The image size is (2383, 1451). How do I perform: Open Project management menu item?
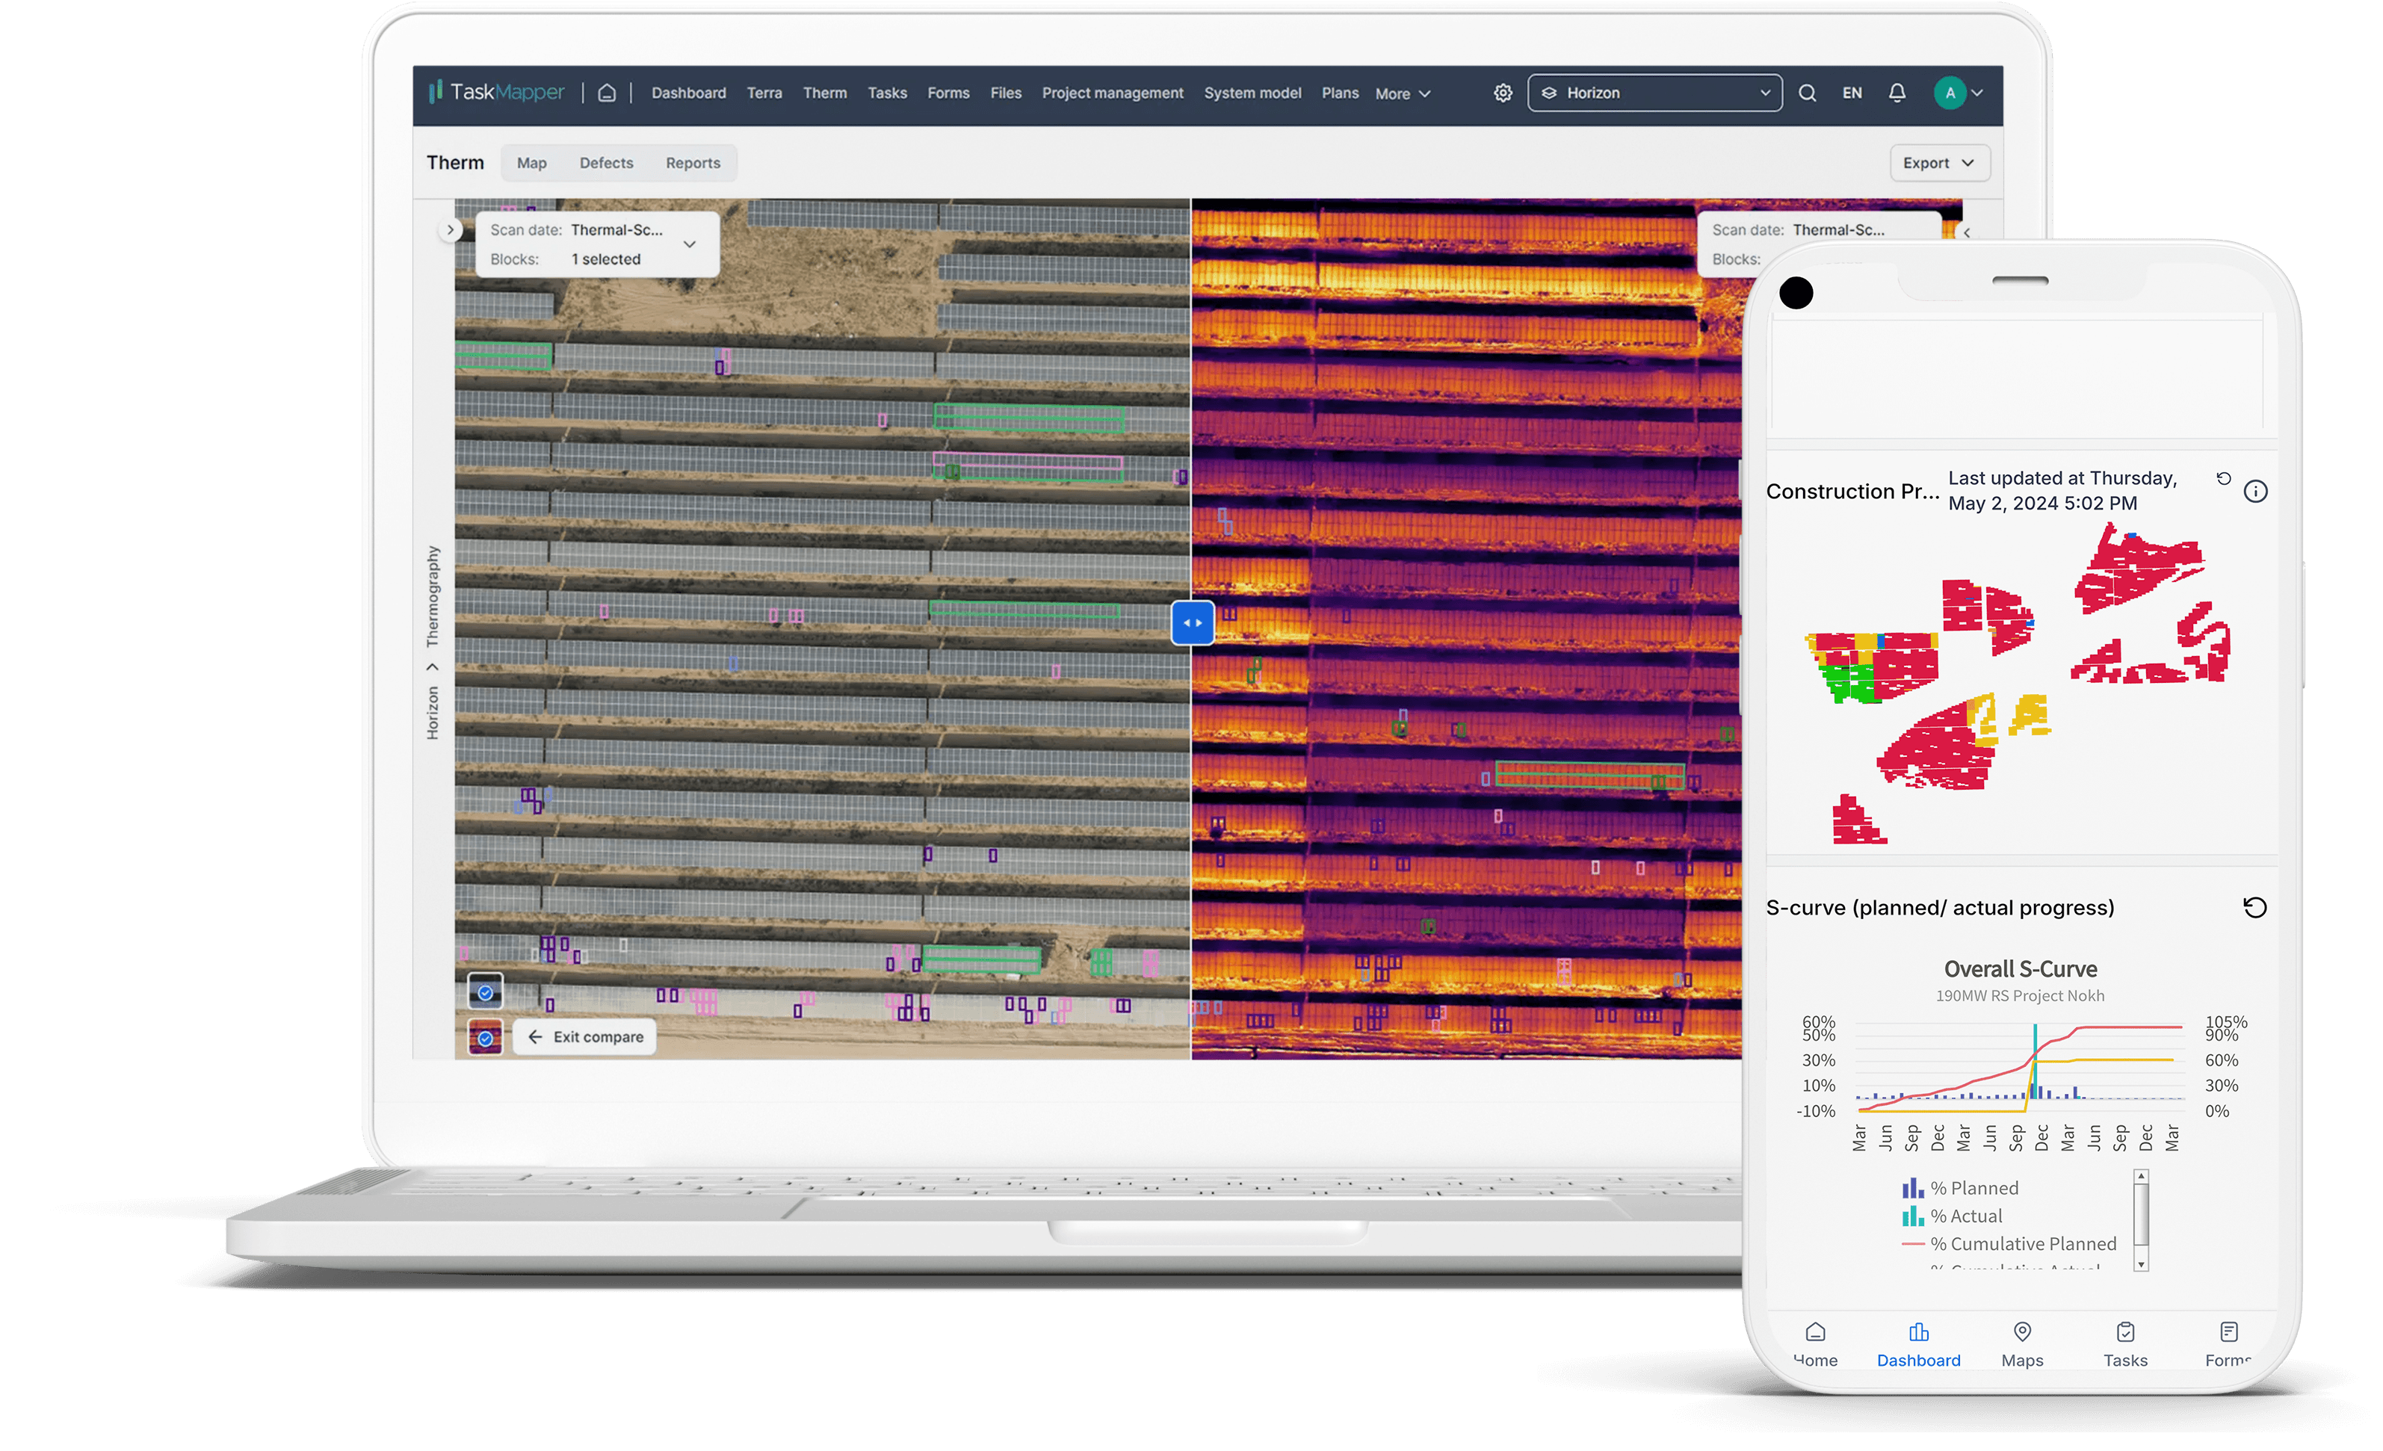coord(1111,93)
